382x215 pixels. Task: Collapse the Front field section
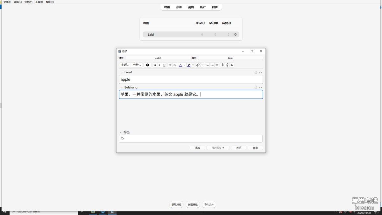point(121,73)
